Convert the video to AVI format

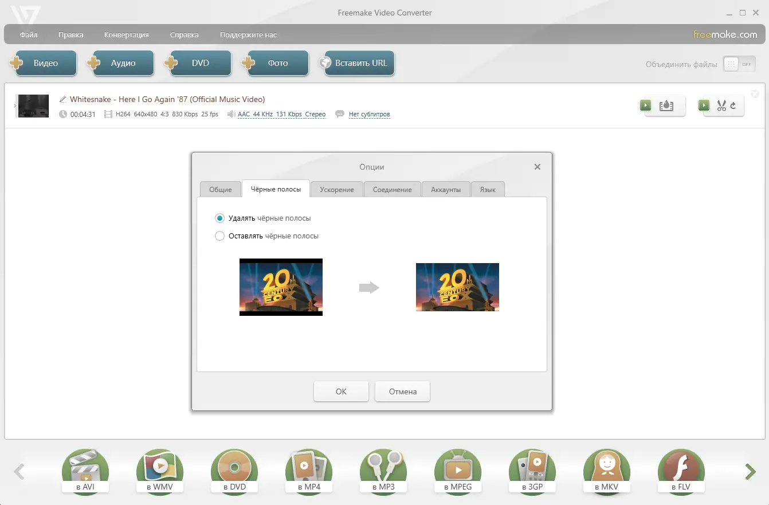tap(85, 472)
